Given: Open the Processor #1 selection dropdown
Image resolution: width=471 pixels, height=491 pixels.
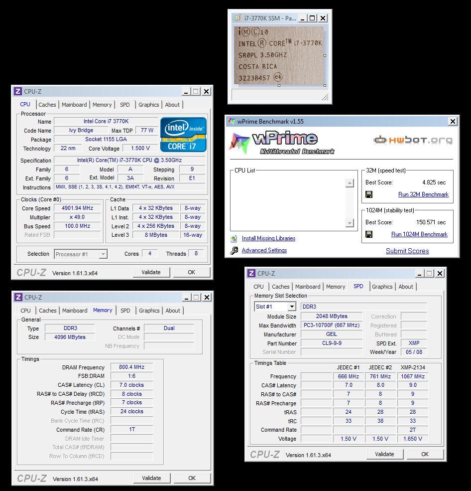Looking at the screenshot, I should (103, 254).
